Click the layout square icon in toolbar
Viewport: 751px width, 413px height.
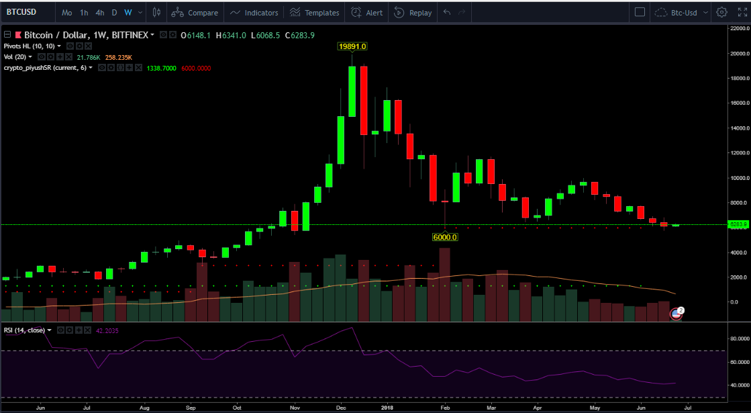pyautogui.click(x=640, y=13)
